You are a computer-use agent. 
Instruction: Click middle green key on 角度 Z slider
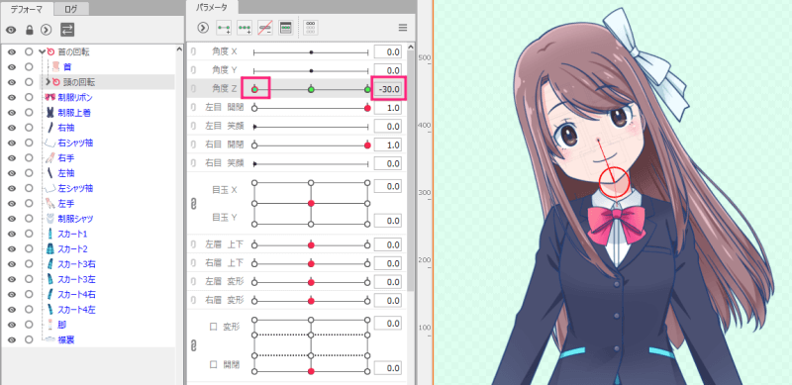click(311, 89)
